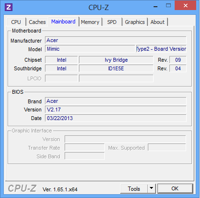Open the Caches tab

tap(37, 22)
